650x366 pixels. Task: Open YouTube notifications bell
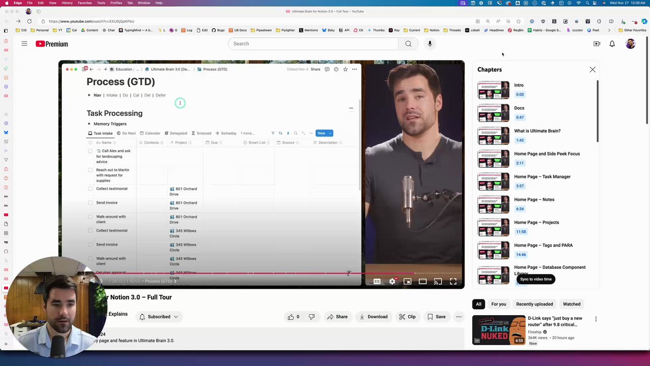612,44
